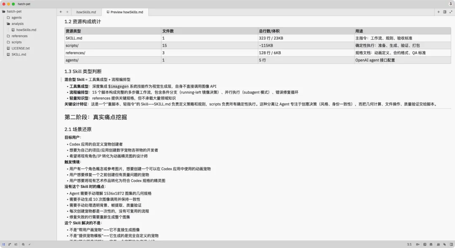Click the 1:1 cursor position indicator
Viewport: 455px width, 248px height.
click(409, 244)
